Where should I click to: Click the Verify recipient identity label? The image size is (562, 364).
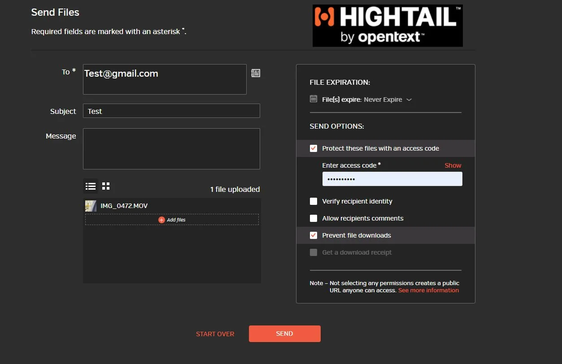[357, 201]
